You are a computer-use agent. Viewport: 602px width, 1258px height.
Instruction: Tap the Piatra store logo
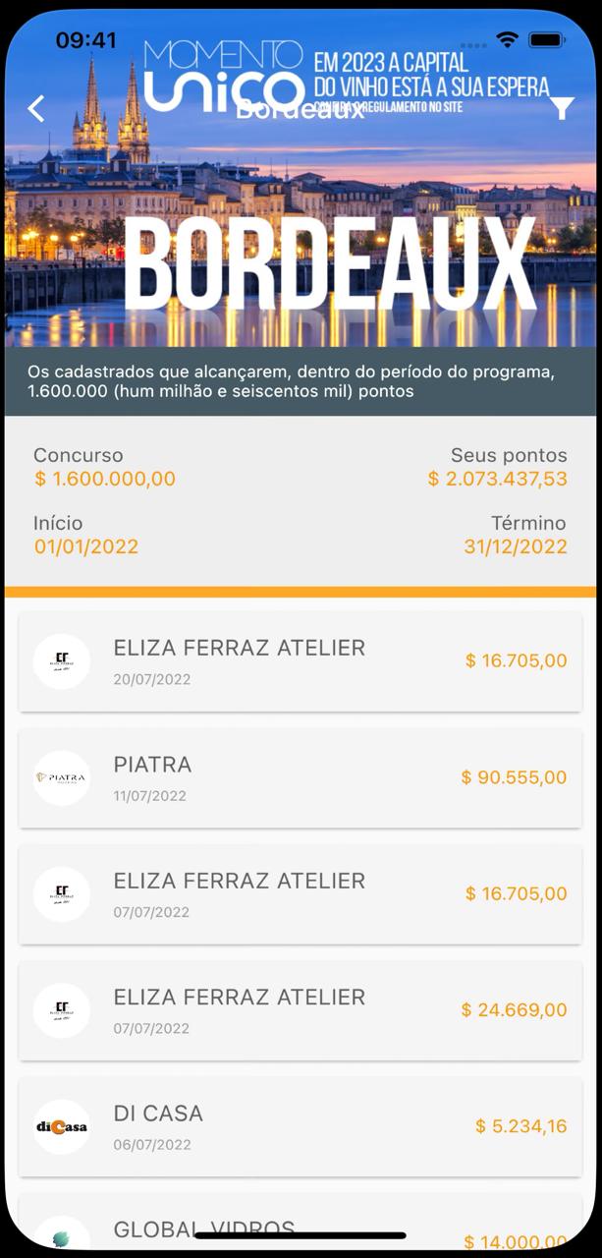(x=62, y=777)
